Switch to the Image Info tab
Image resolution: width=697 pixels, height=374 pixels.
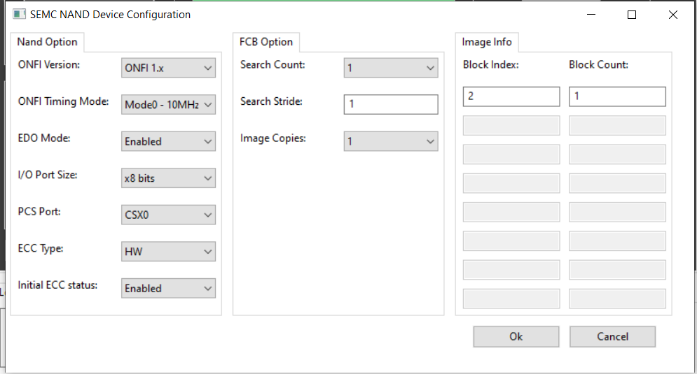click(487, 42)
